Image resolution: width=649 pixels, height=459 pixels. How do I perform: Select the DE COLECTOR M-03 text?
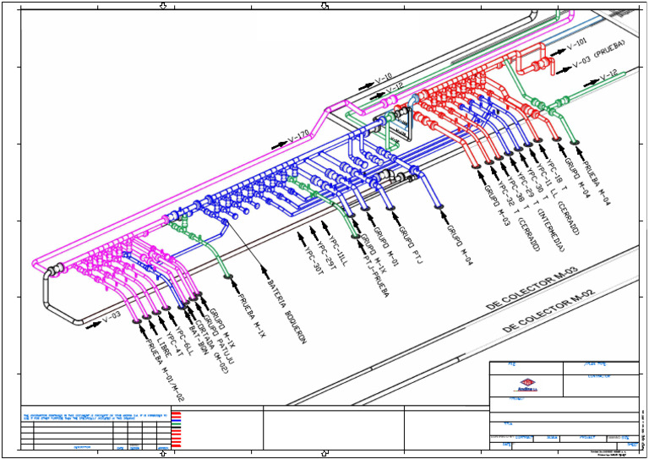[x=532, y=288]
